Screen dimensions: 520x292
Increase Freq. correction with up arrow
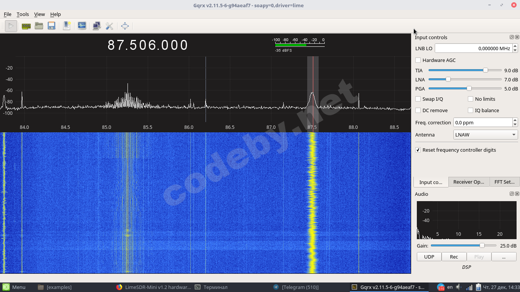[x=515, y=121]
